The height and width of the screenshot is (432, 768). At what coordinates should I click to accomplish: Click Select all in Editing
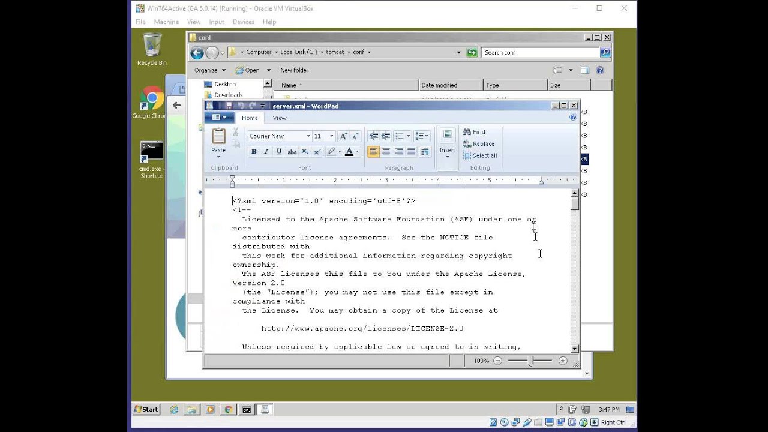(x=480, y=155)
